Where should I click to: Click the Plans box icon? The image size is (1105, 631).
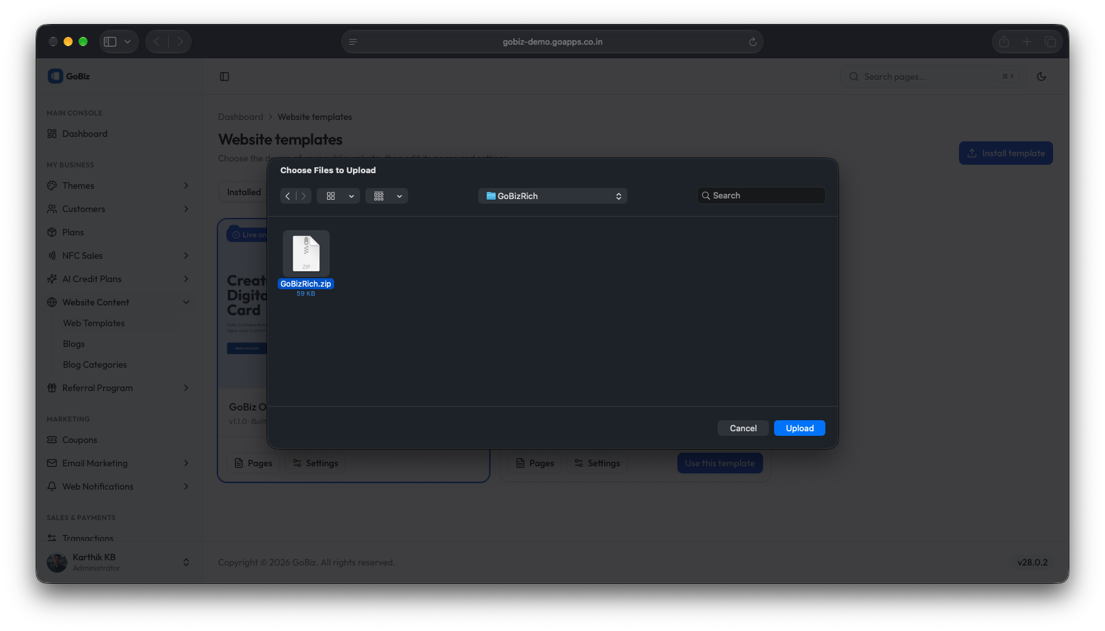52,232
